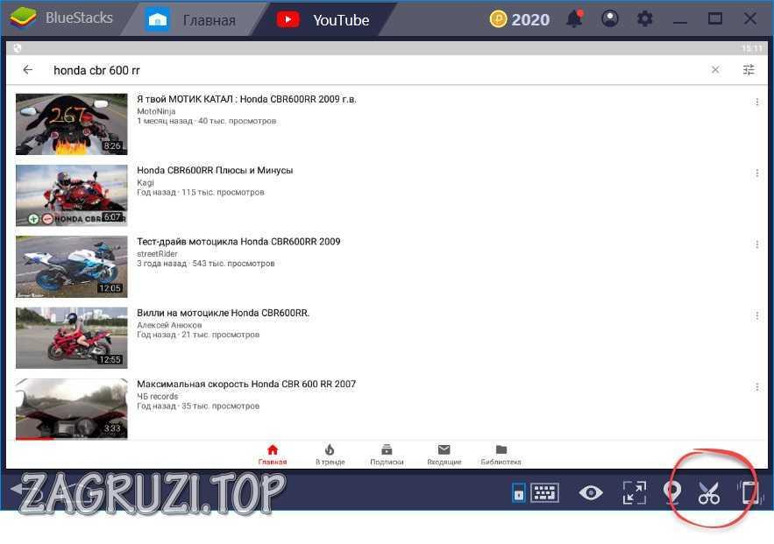Open "Вилли на мотоцикле Honda CBR600RR." title
Image resolution: width=774 pixels, height=544 pixels.
click(224, 313)
